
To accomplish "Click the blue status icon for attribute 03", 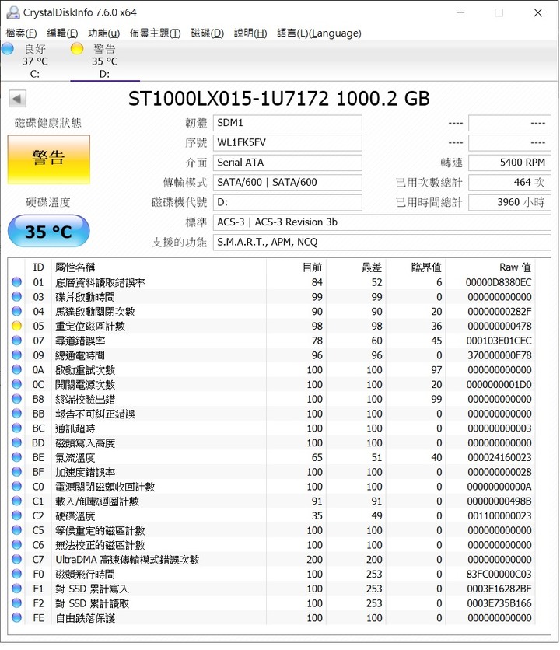I will click(16, 297).
